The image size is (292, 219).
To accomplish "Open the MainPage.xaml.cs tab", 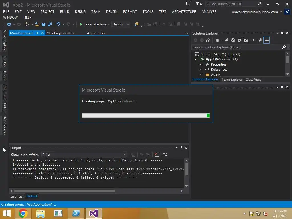I will click(60, 33).
